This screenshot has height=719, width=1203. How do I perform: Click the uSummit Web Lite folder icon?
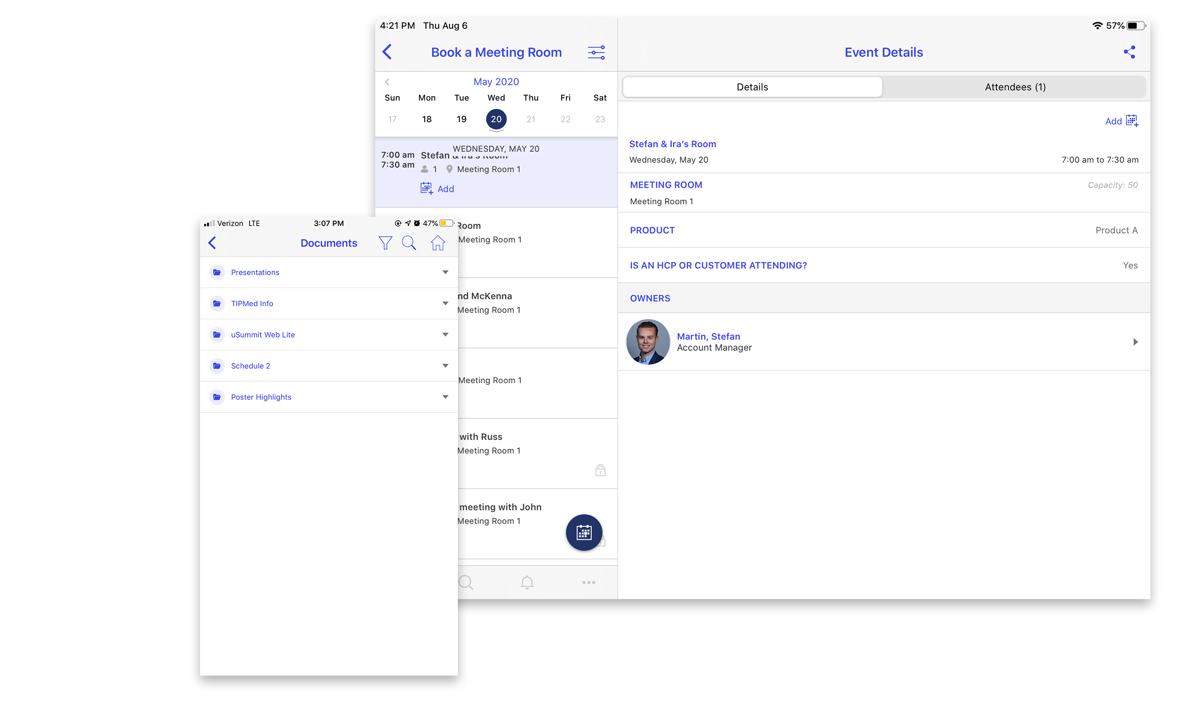(x=217, y=335)
